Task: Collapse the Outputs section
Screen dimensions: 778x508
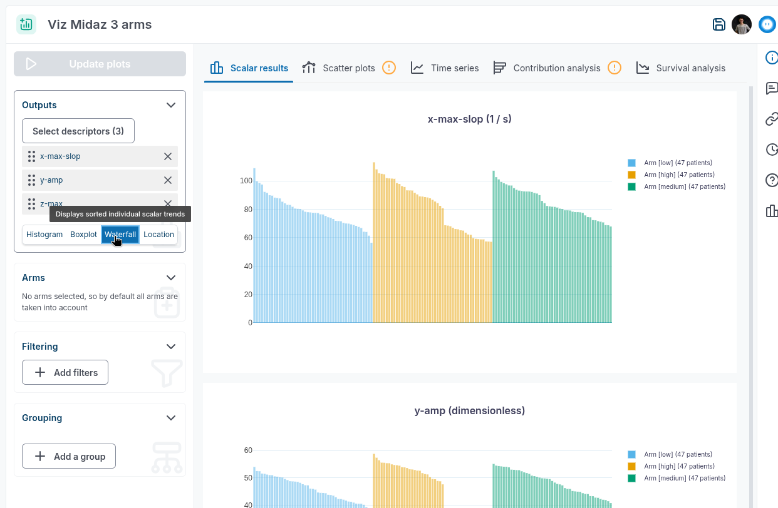Action: (171, 105)
